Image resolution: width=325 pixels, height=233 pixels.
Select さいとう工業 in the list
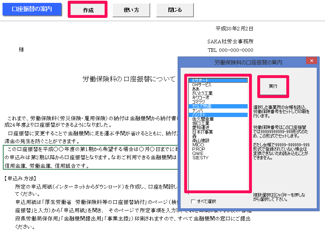click(218, 93)
